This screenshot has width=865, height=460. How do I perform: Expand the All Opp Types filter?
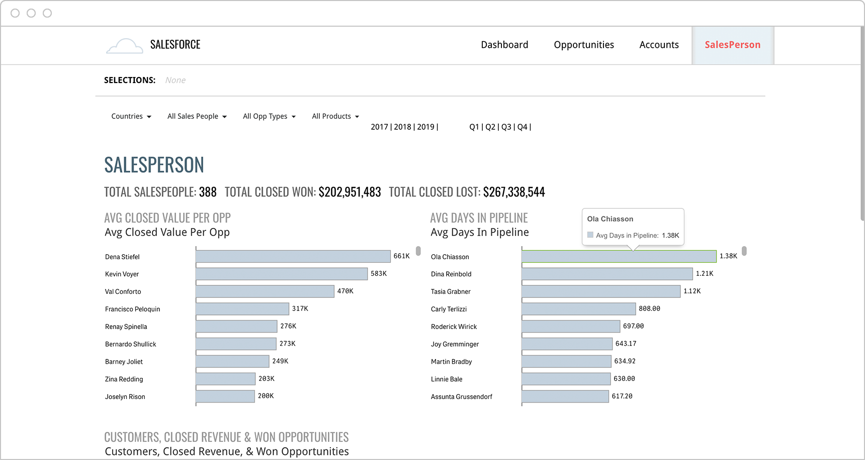(269, 116)
